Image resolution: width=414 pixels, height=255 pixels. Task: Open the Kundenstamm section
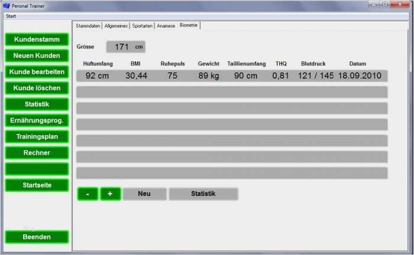[x=37, y=40]
